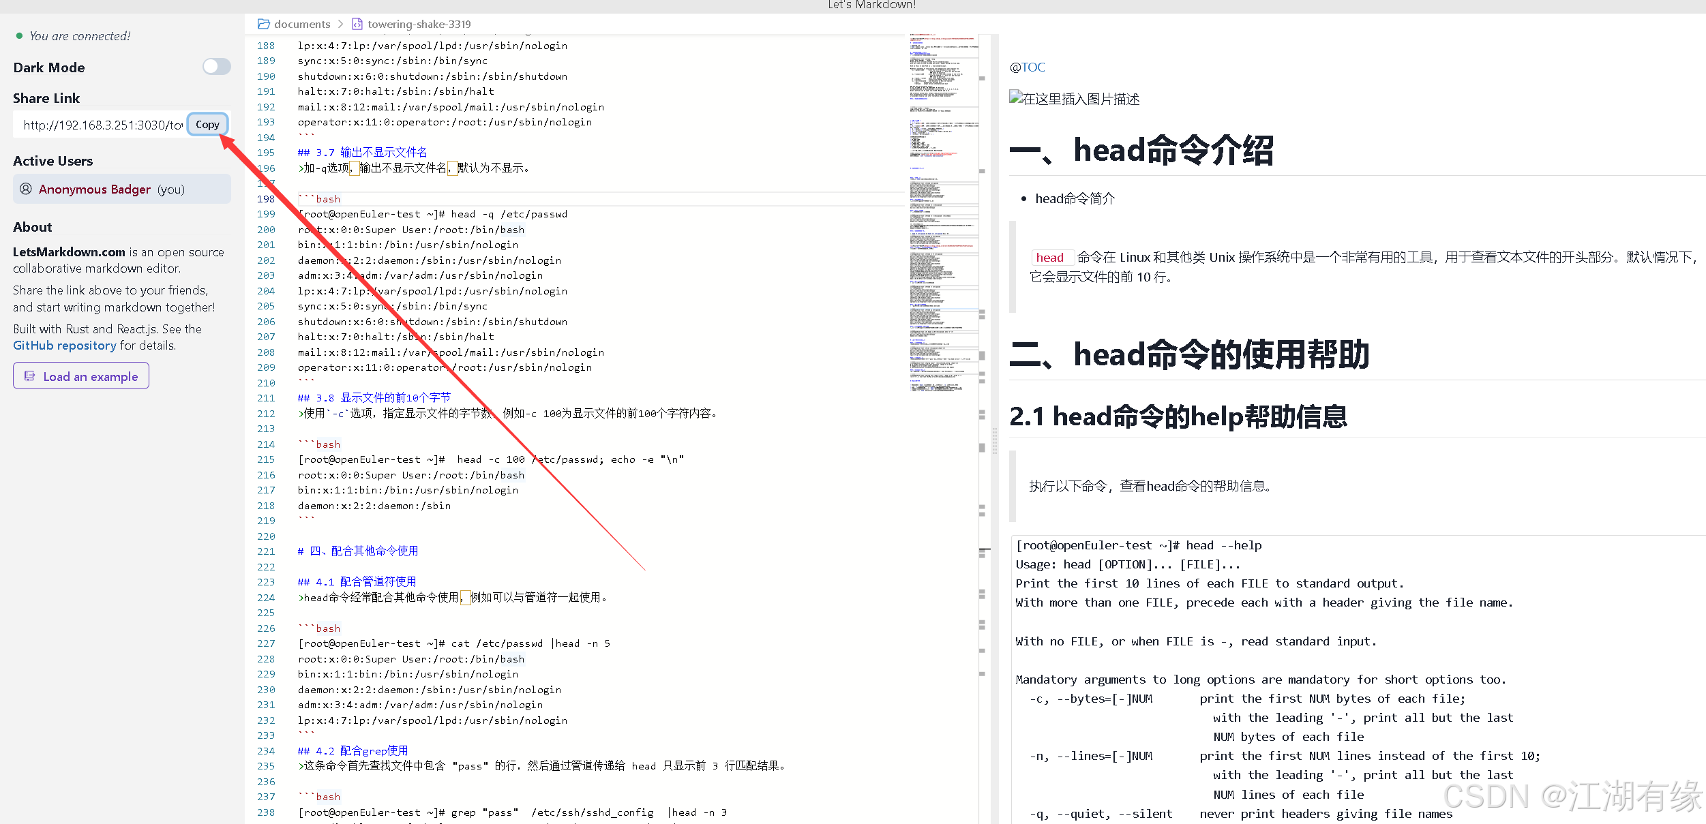The width and height of the screenshot is (1706, 824).
Task: Expand the @TOC table of contents
Action: click(1028, 66)
